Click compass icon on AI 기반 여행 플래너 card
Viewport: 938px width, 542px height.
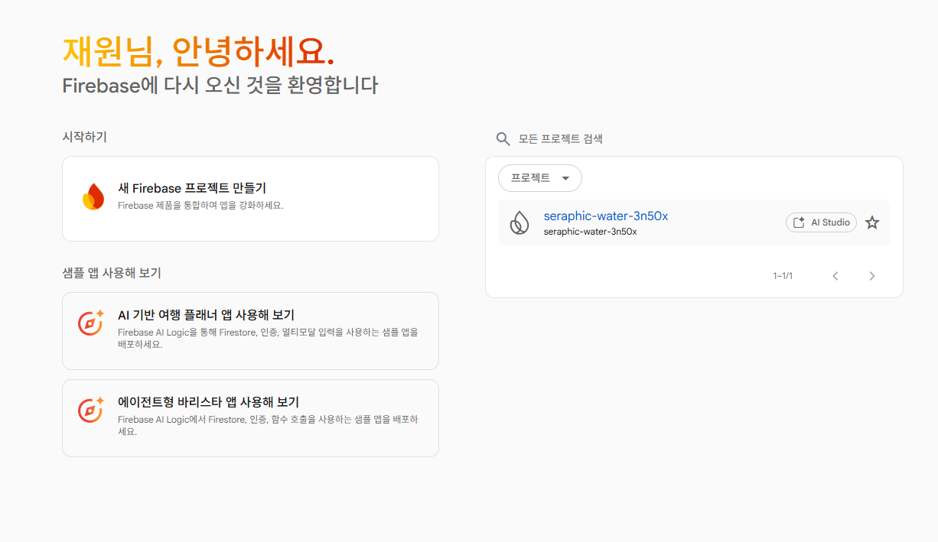pos(91,323)
